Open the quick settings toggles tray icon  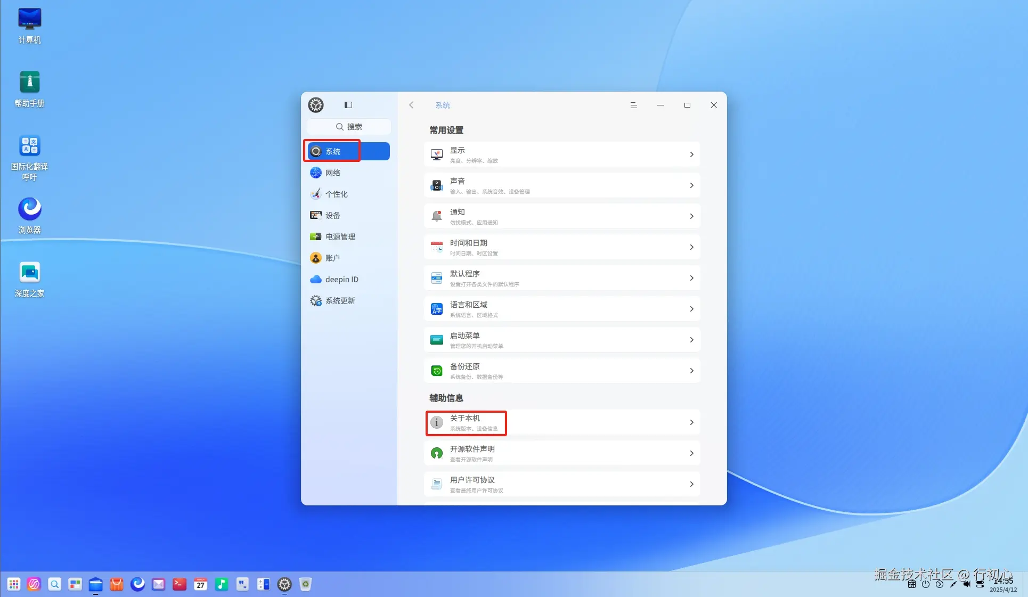(980, 584)
